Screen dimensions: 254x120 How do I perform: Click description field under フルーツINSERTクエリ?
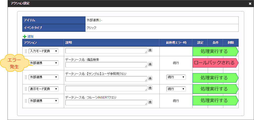(x=106, y=102)
